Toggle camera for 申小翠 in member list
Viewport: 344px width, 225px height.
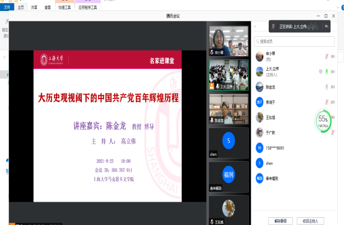(333, 56)
